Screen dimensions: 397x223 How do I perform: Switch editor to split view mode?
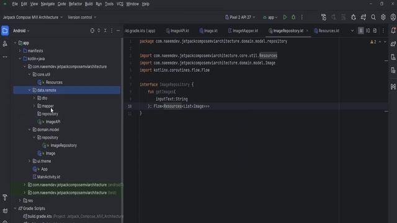[368, 30]
